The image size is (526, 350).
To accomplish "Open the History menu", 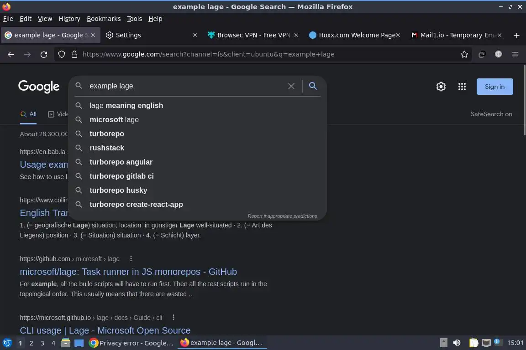I will pyautogui.click(x=69, y=19).
